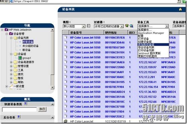Click navigation tree scrollbar down arrow
The width and height of the screenshot is (187, 124).
coord(52,87)
